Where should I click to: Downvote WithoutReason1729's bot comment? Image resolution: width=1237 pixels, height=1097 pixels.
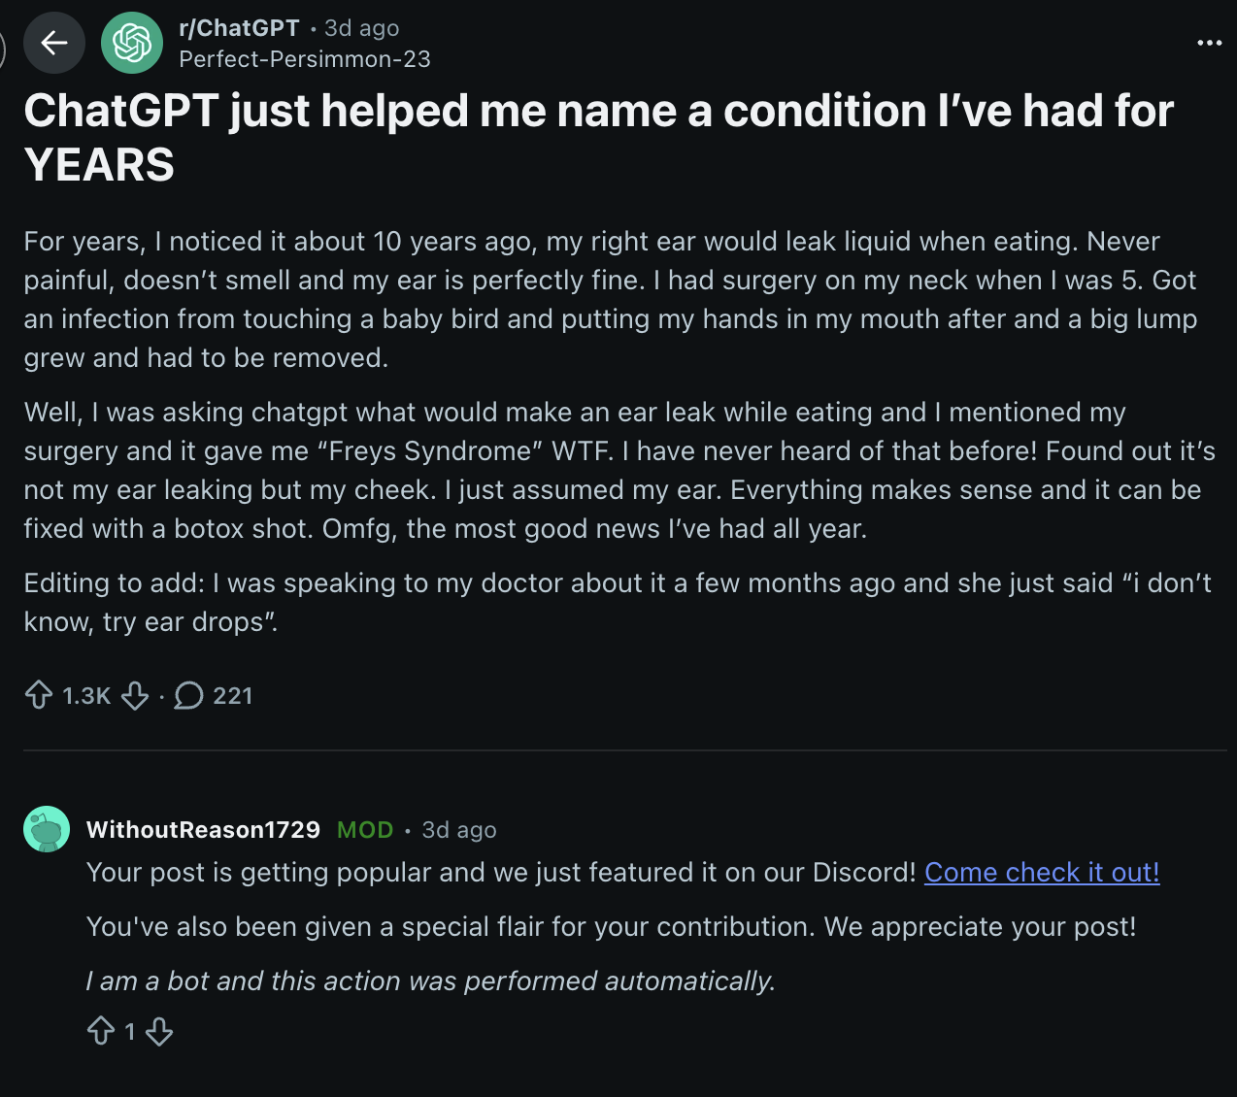[x=159, y=1031]
